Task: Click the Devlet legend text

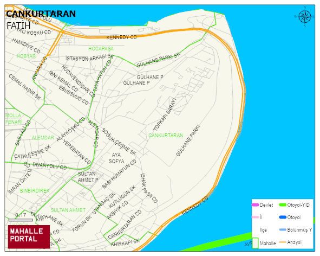Action: [266, 204]
